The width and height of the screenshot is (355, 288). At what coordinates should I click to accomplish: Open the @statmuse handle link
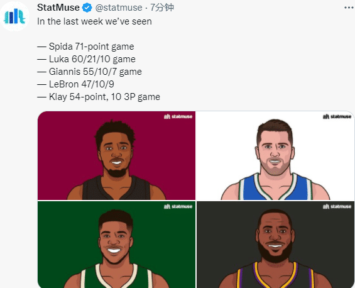[119, 8]
